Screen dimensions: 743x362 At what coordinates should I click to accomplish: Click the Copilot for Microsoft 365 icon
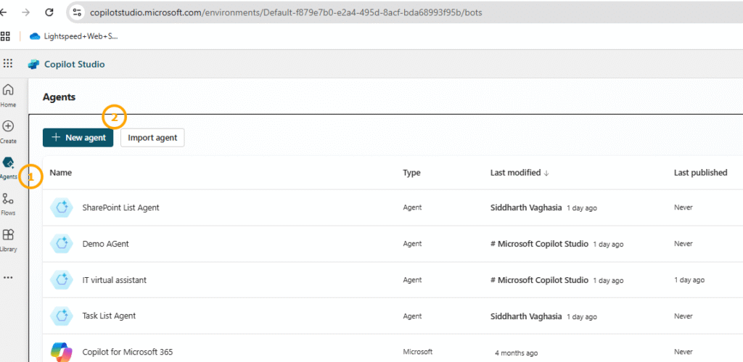coord(62,352)
